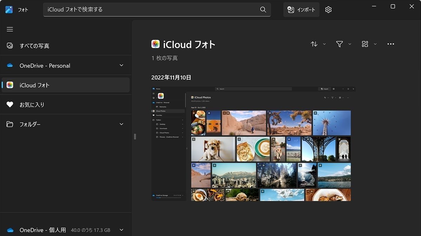Viewport: 421px width, 236px height.
Task: Open the view layout dropdown chevron
Action: [x=375, y=44]
